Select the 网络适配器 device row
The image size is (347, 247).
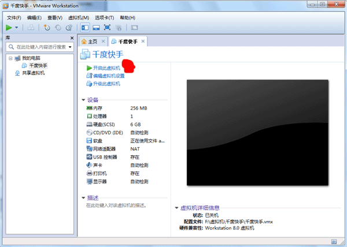click(105, 149)
